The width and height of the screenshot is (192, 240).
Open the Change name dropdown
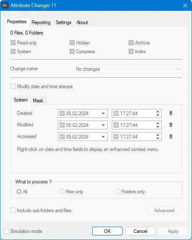pyautogui.click(x=128, y=69)
